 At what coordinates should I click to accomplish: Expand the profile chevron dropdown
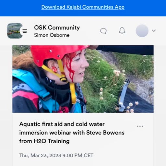pyautogui.click(x=154, y=31)
